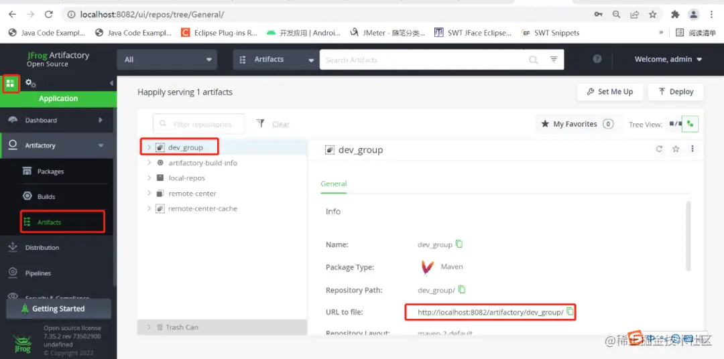Expand the artifactory-build-info repository node
The height and width of the screenshot is (359, 724).
149,163
